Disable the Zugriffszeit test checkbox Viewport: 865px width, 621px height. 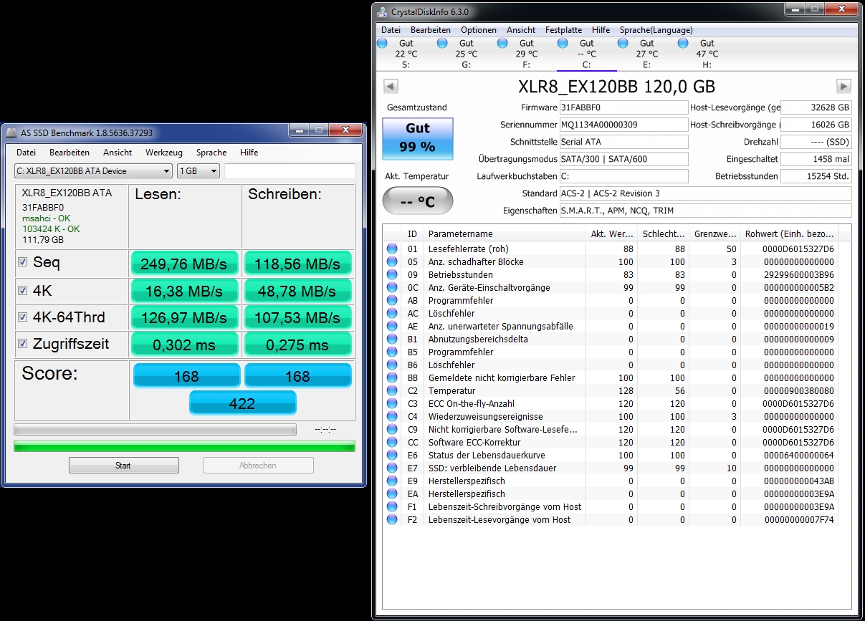click(x=23, y=344)
